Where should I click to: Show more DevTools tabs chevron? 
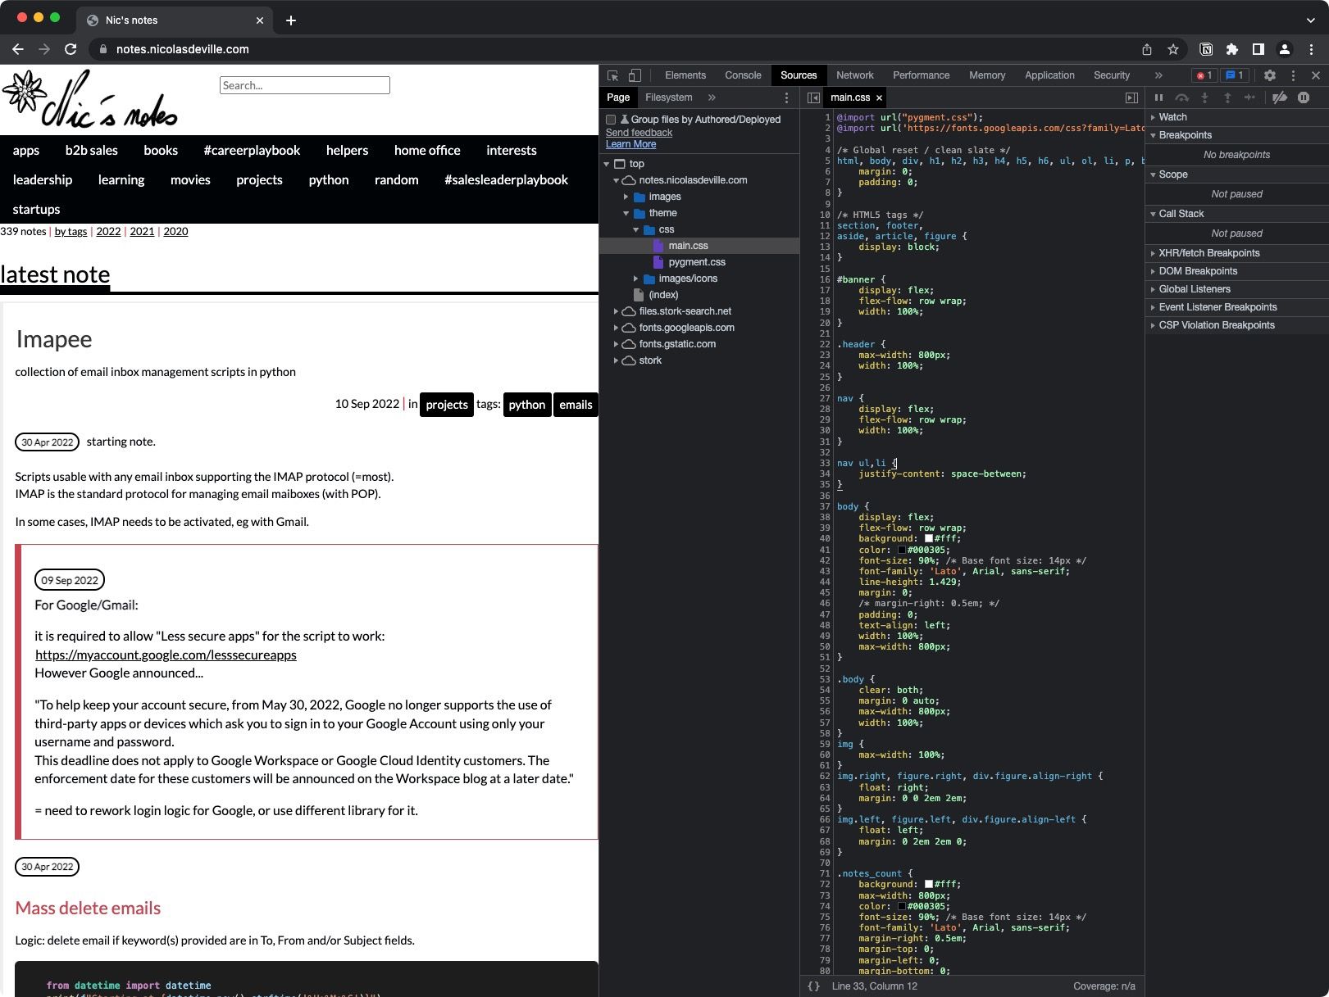point(1158,75)
